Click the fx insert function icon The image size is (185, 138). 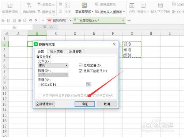point(52,27)
